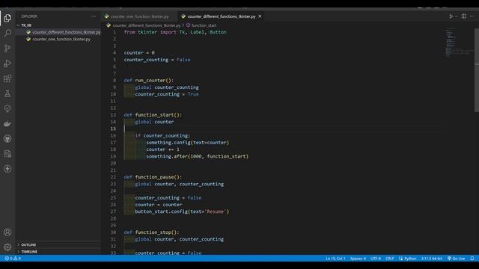Click Explorer views and more actions ellipsis

click(94, 16)
